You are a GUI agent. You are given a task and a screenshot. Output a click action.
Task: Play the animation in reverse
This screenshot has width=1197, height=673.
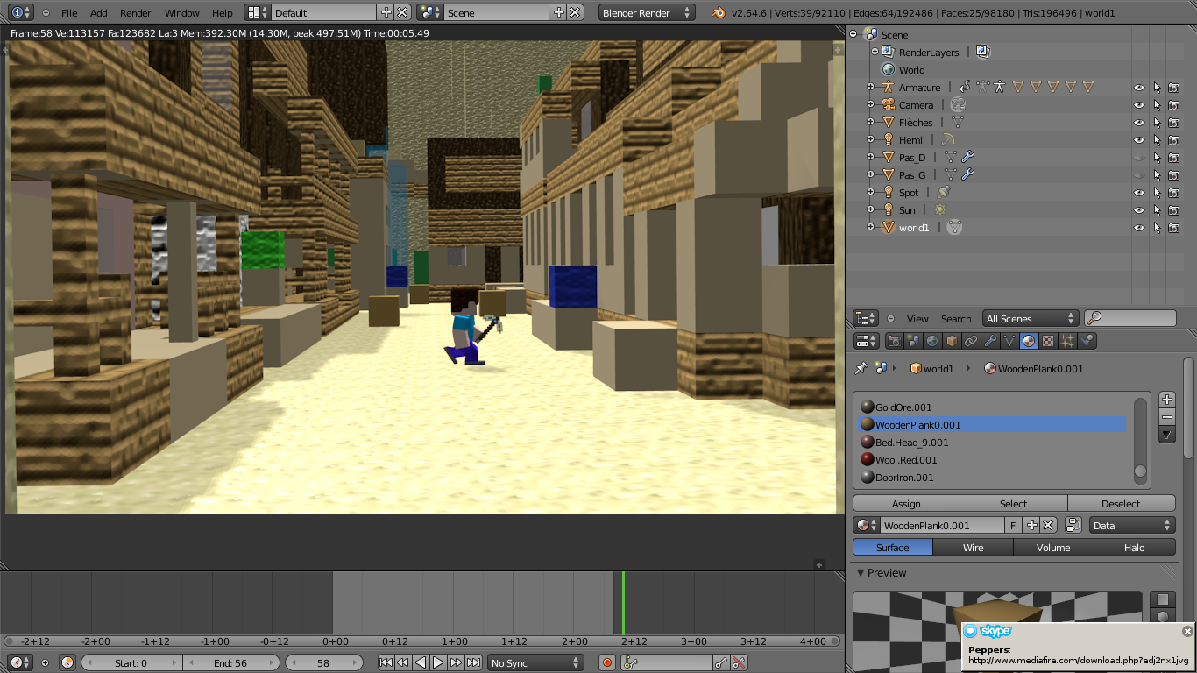point(421,663)
